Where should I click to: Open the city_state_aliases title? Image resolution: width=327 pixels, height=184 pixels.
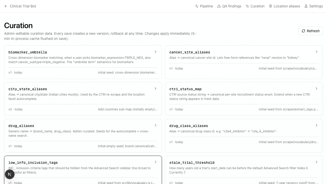[x=28, y=89]
